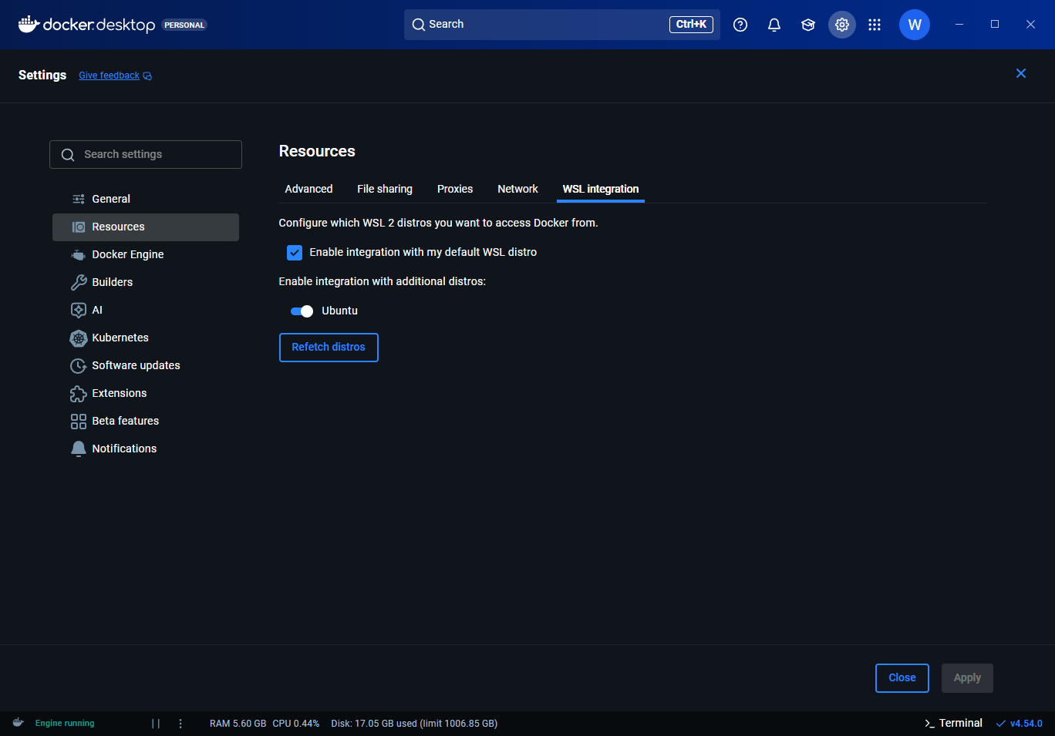Click the Search settings field
Viewport: 1055px width, 736px height.
tap(147, 154)
